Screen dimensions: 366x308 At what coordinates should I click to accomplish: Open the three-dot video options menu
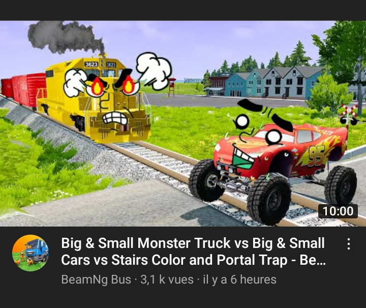[348, 244]
